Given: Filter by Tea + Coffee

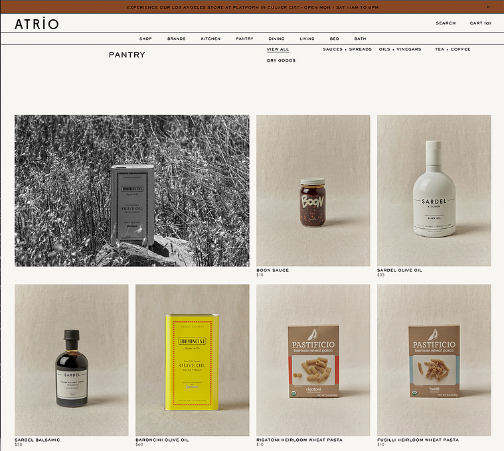Looking at the screenshot, I should coord(453,50).
